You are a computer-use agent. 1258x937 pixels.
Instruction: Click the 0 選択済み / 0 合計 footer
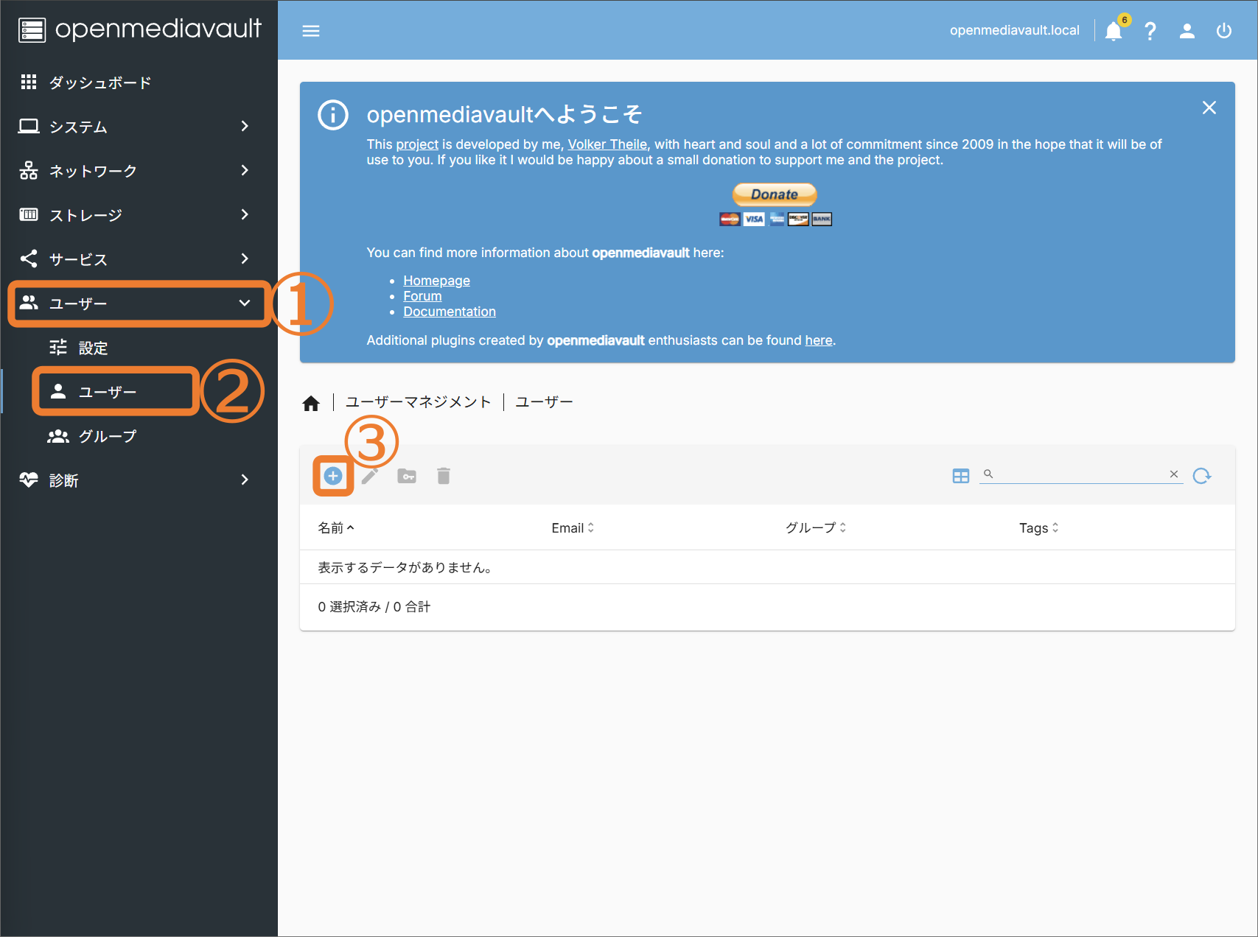click(x=374, y=607)
